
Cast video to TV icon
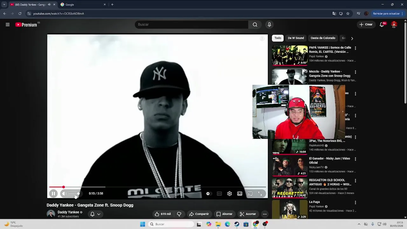(x=250, y=193)
